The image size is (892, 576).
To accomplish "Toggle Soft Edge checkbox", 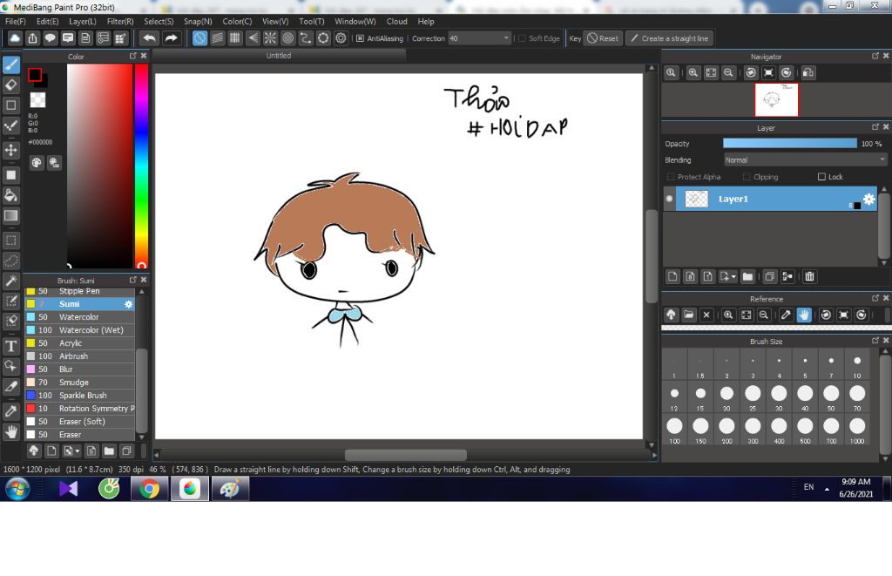I will [522, 38].
